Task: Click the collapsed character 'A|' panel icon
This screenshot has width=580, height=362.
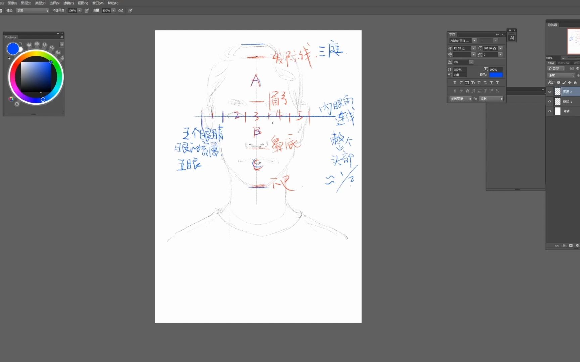Action: point(512,38)
